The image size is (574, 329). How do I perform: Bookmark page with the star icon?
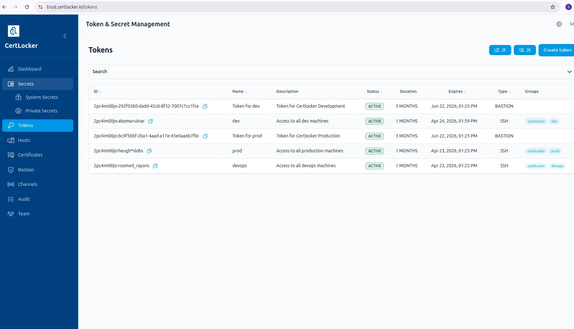pyautogui.click(x=553, y=7)
